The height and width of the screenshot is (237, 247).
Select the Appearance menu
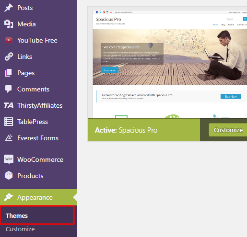click(38, 197)
